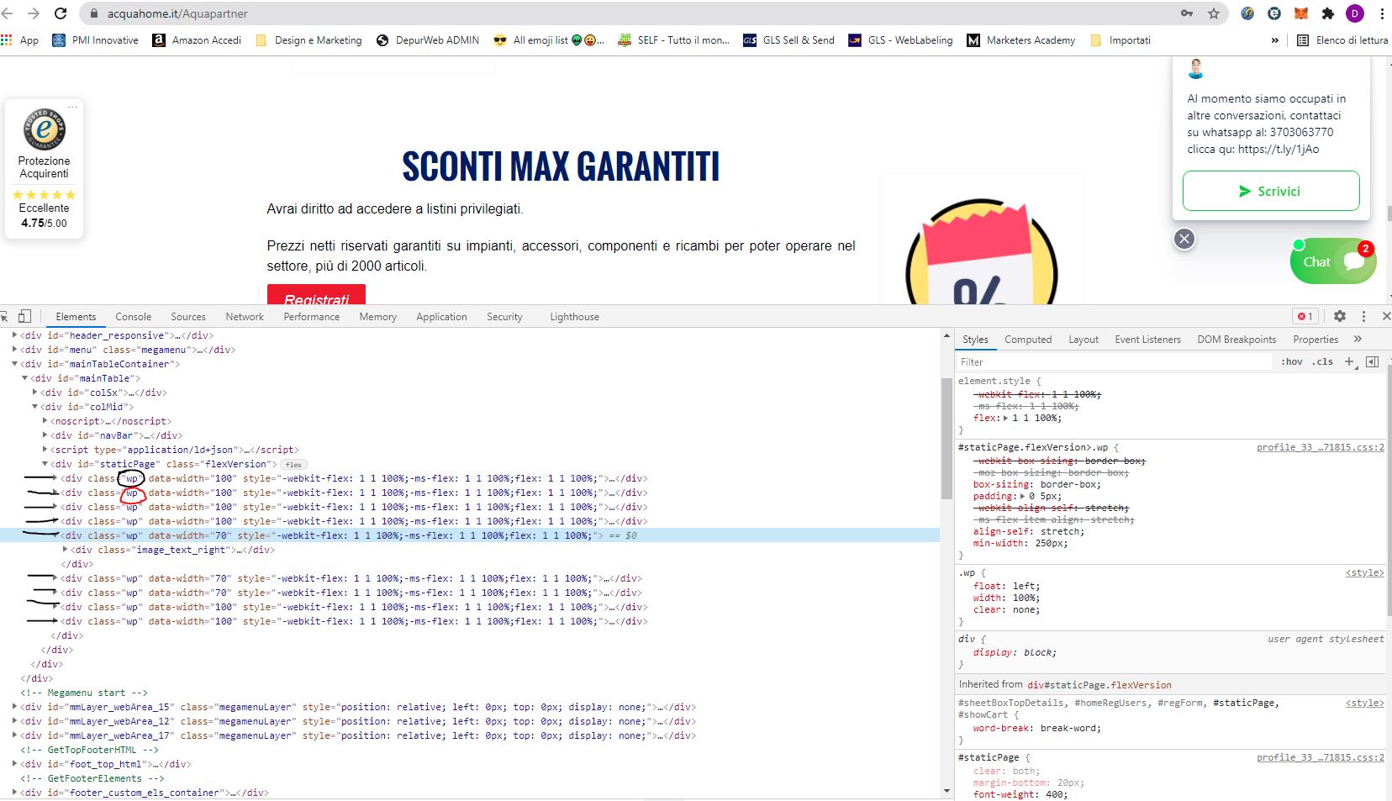Open Chrome extensions puzzle icon
1392x801 pixels.
pos(1328,13)
